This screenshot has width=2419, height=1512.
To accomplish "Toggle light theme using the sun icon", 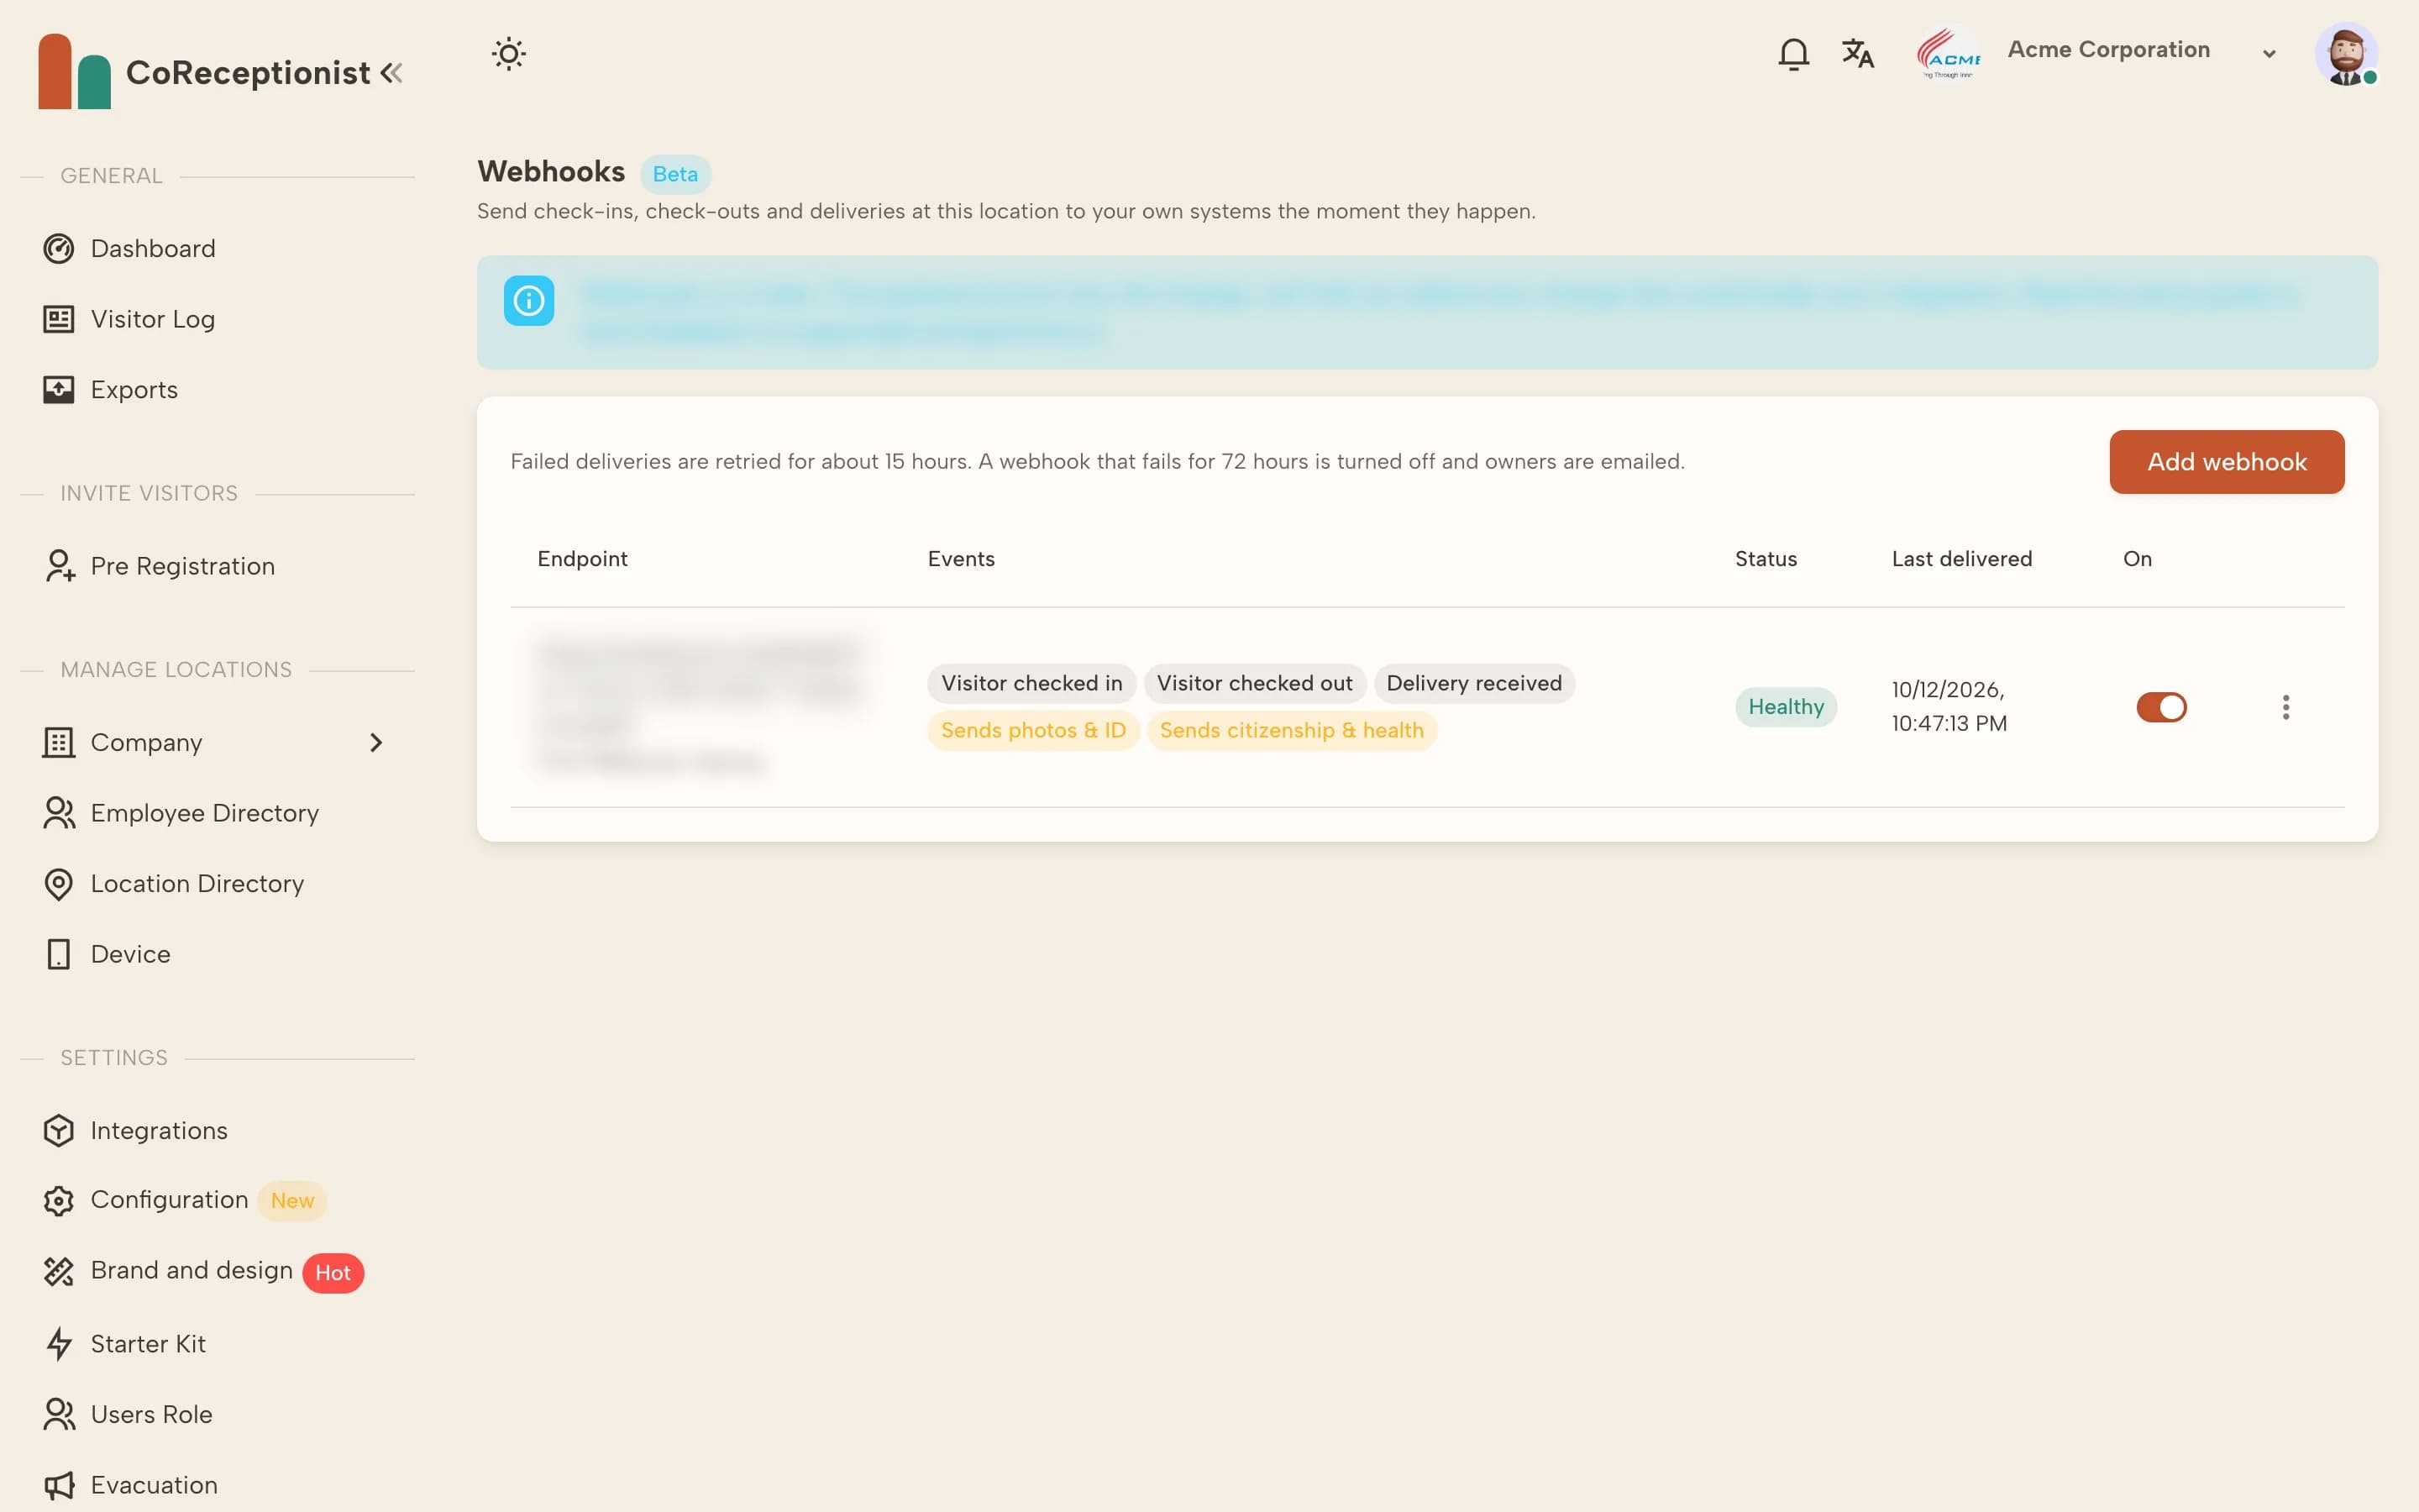I will point(509,54).
